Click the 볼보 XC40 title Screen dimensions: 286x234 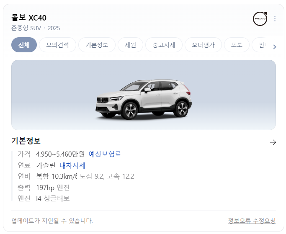pos(29,18)
